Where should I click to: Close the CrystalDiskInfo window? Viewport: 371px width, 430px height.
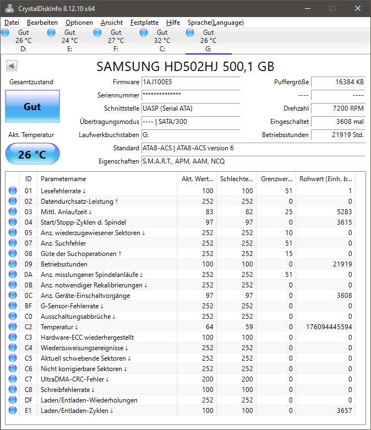pos(358,8)
